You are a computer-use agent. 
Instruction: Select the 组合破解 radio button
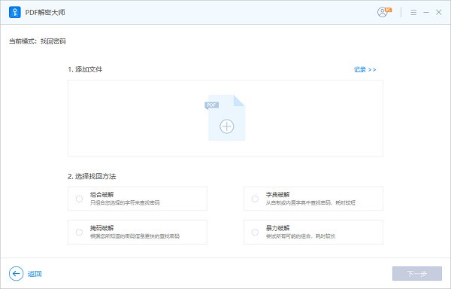(79, 199)
